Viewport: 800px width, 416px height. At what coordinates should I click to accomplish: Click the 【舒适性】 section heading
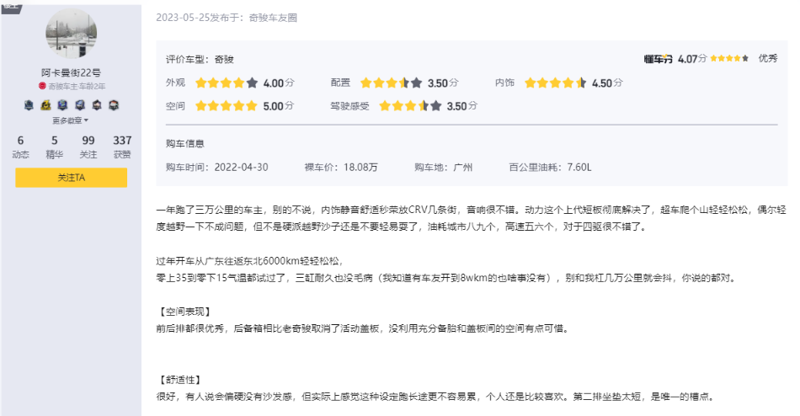click(x=179, y=380)
